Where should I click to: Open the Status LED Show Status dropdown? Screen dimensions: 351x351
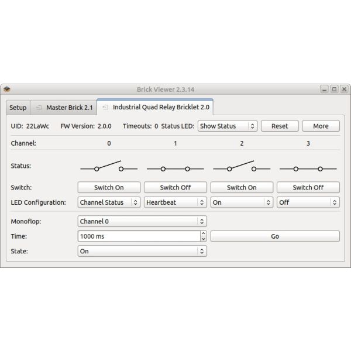[228, 126]
